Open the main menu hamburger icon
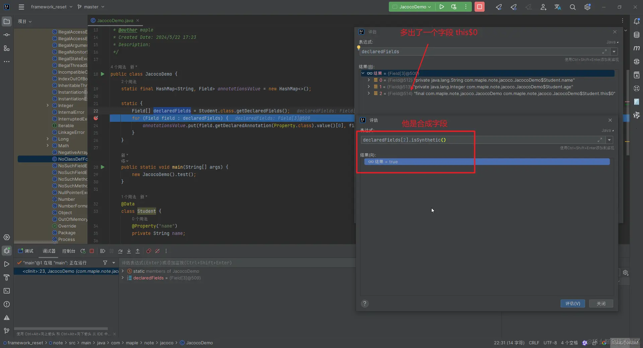This screenshot has width=643, height=348. 21,7
